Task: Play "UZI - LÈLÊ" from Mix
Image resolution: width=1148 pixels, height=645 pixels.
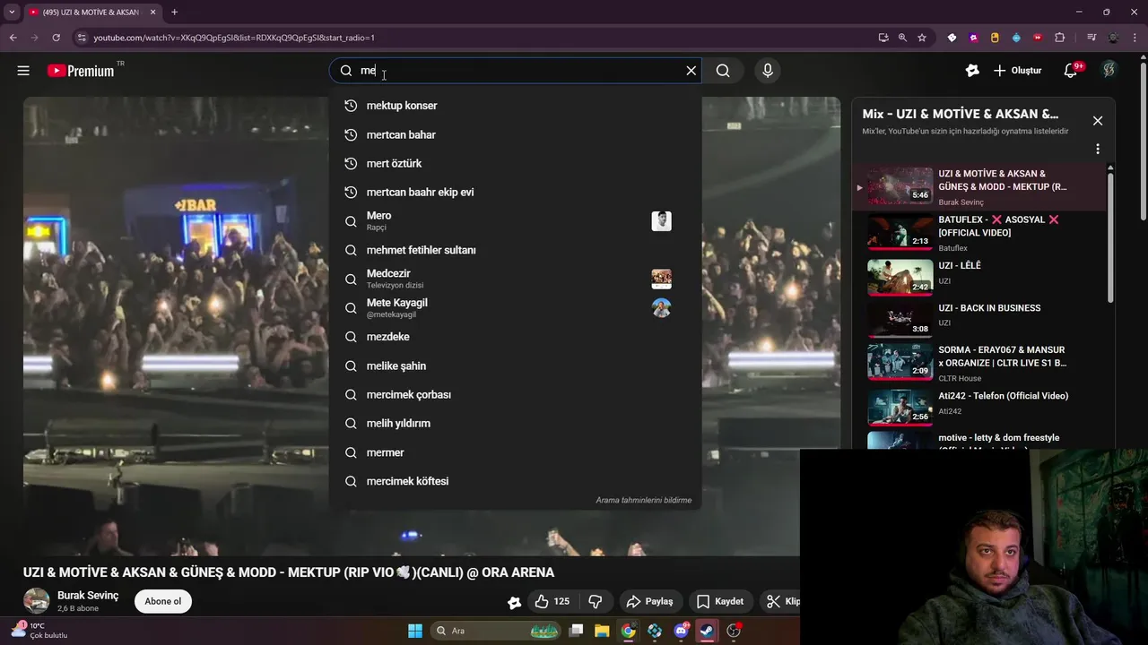Action: coord(978,277)
